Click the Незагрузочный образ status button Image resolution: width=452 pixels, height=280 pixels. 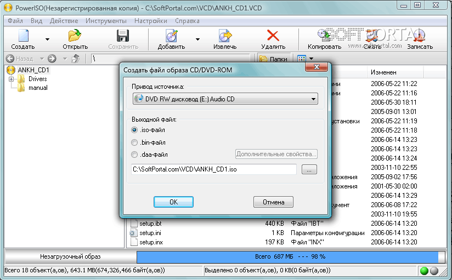coord(70,256)
